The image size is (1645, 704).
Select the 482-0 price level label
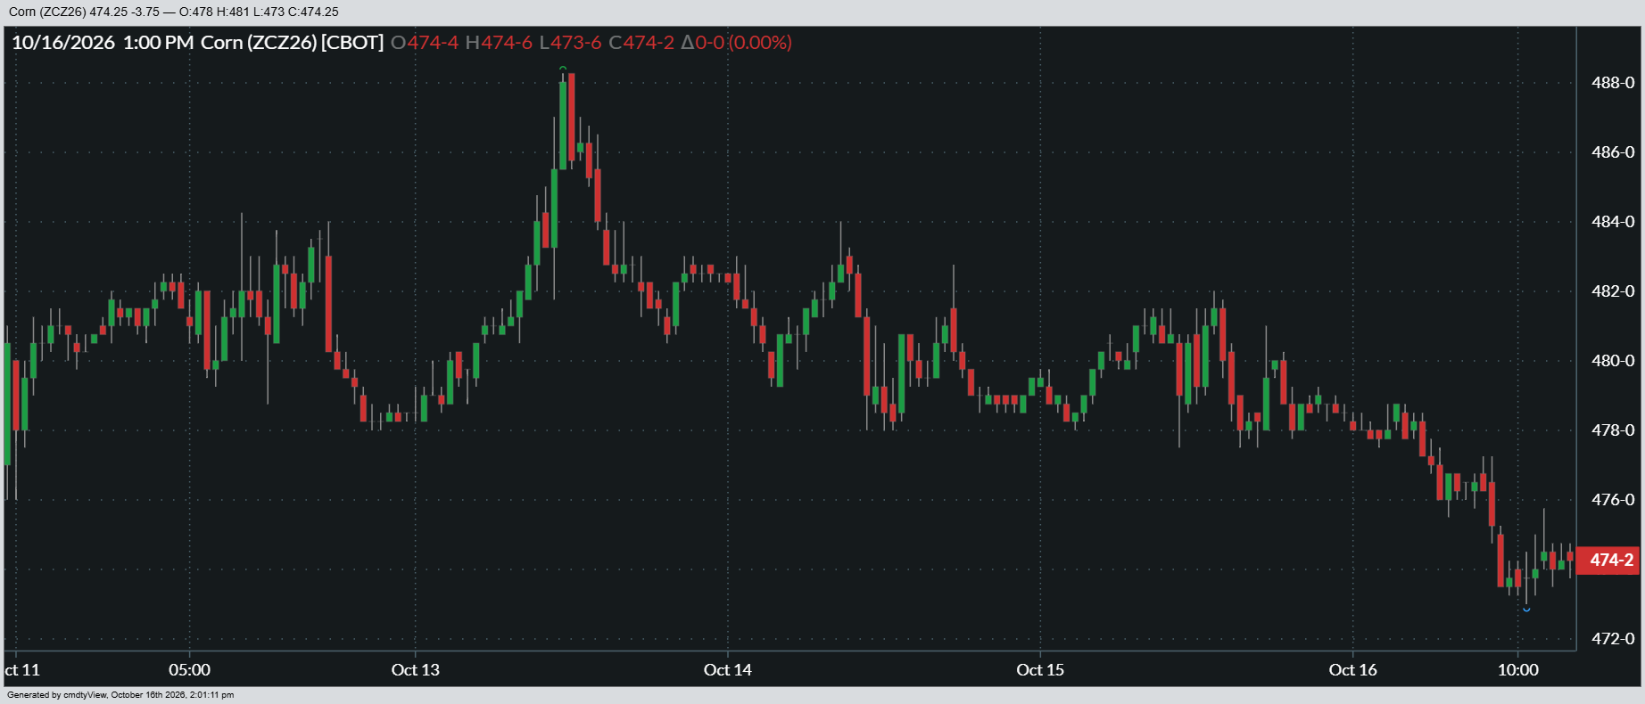[x=1613, y=291]
